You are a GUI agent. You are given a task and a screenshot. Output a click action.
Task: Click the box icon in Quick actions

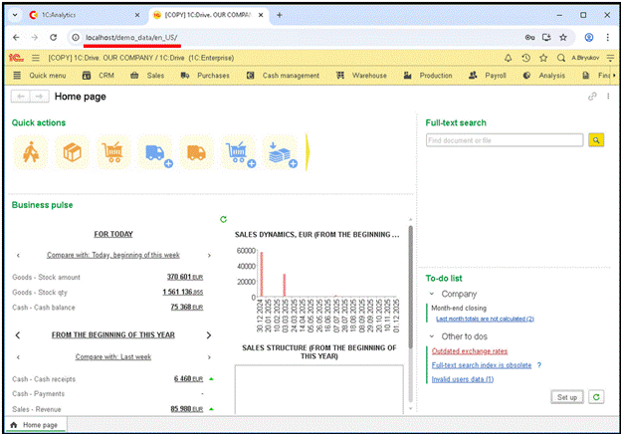click(72, 153)
